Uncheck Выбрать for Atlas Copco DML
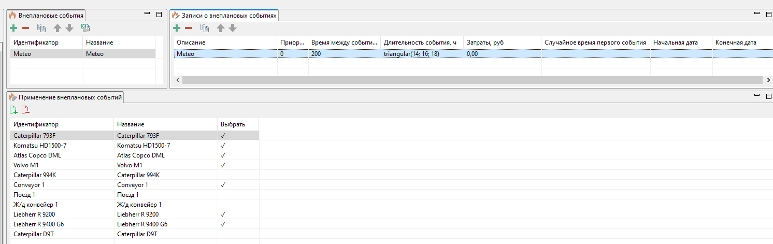This screenshot has height=244, width=773. [x=223, y=155]
